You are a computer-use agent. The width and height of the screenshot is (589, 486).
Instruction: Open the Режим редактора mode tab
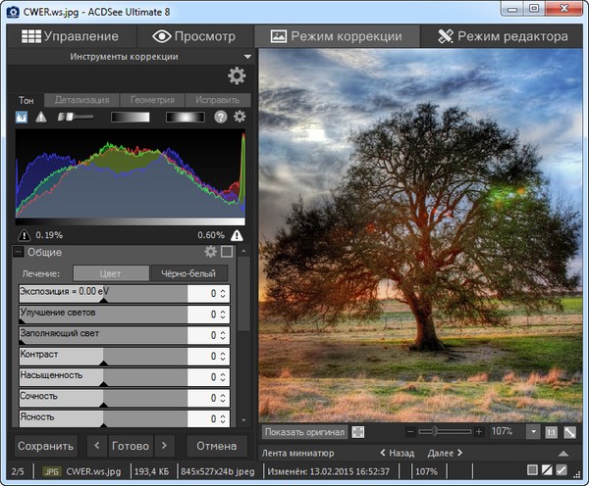point(503,36)
